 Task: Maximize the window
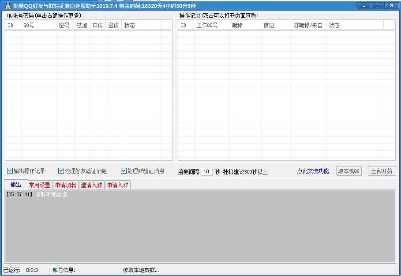click(377, 5)
